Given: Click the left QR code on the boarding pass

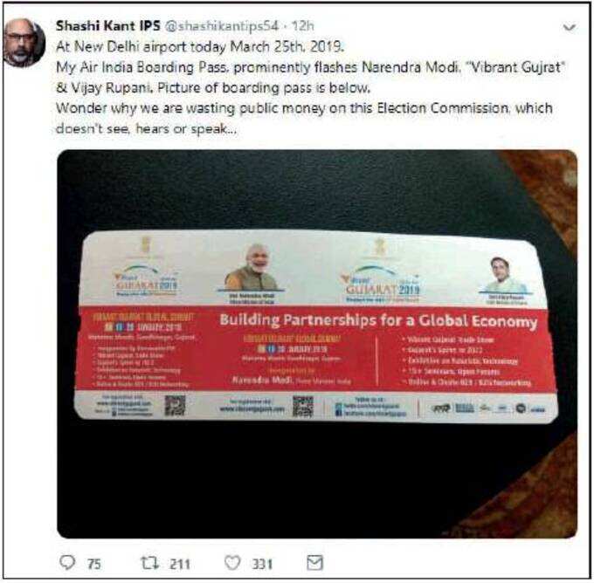Looking at the screenshot, I should click(175, 406).
